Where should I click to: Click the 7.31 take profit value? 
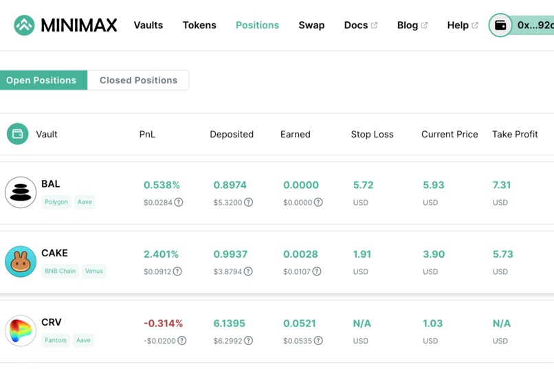502,185
